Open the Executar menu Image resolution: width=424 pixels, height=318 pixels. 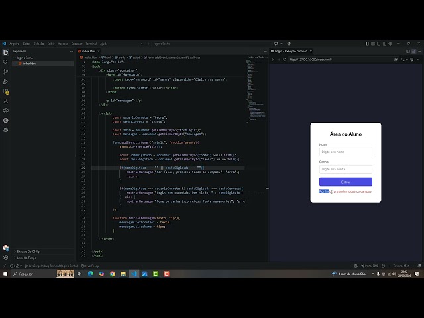(77, 44)
